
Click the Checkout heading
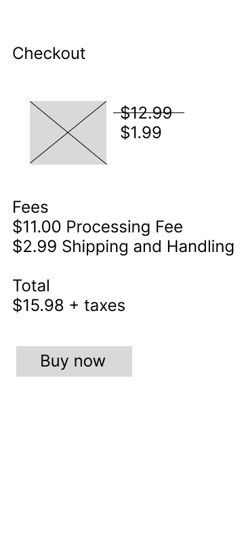tap(49, 54)
